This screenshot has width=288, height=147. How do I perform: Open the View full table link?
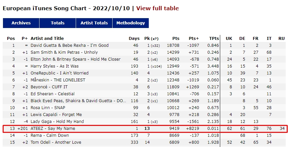coord(157,8)
